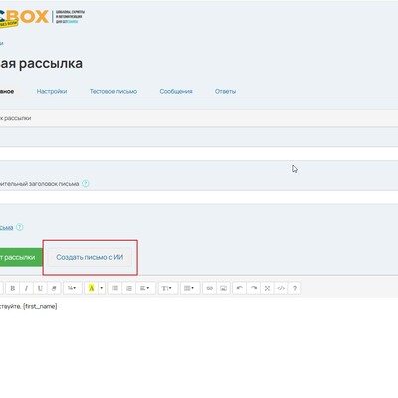The width and height of the screenshot is (398, 398).
Task: Clear formatting with eraser icon
Action: click(54, 288)
